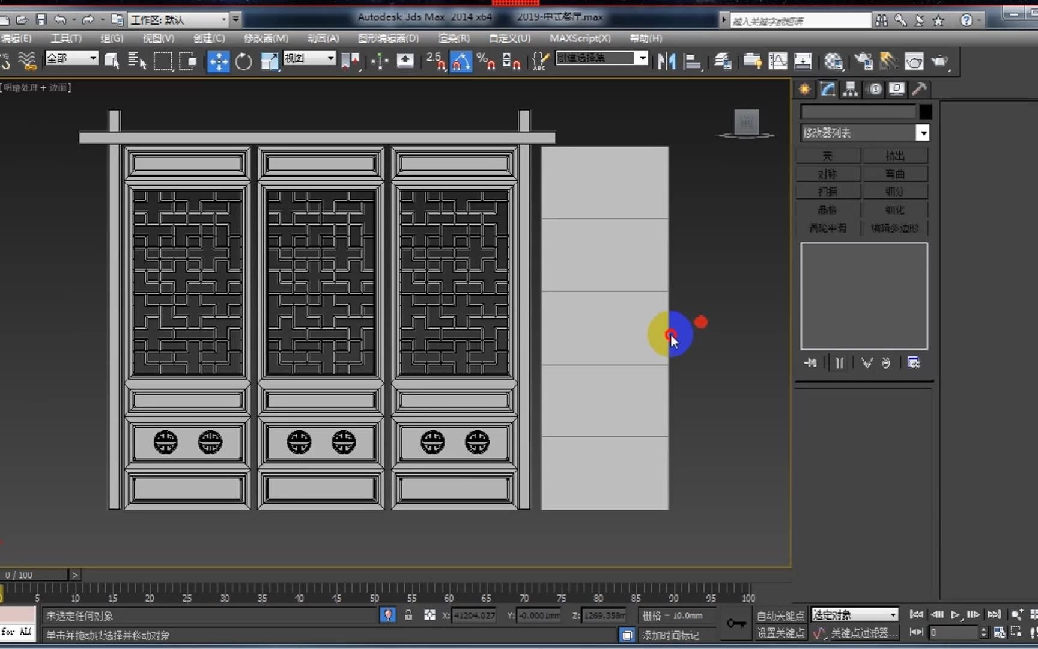Click the 挤出 modifier button
Viewport: 1038px width, 649px height.
(x=894, y=156)
